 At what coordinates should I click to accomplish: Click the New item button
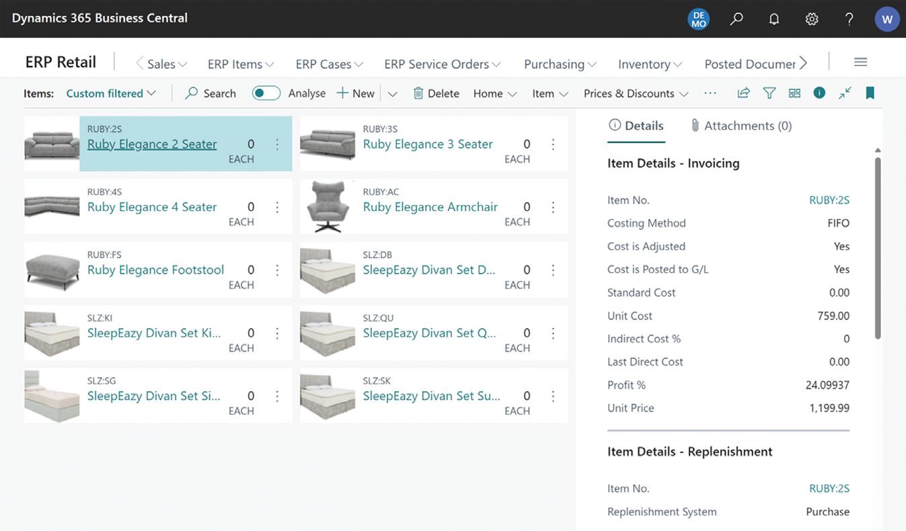coord(356,93)
